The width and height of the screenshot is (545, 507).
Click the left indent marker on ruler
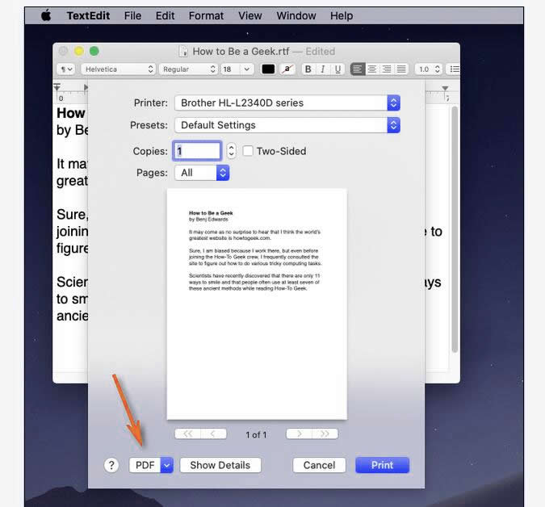tap(57, 87)
